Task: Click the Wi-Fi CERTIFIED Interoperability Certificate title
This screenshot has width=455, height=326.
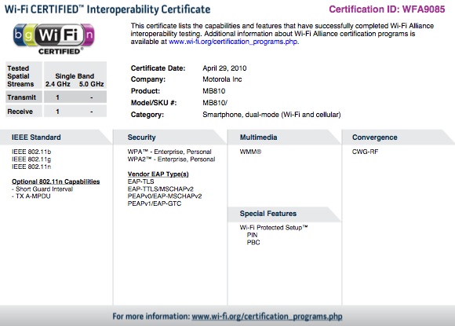Action: (x=107, y=9)
